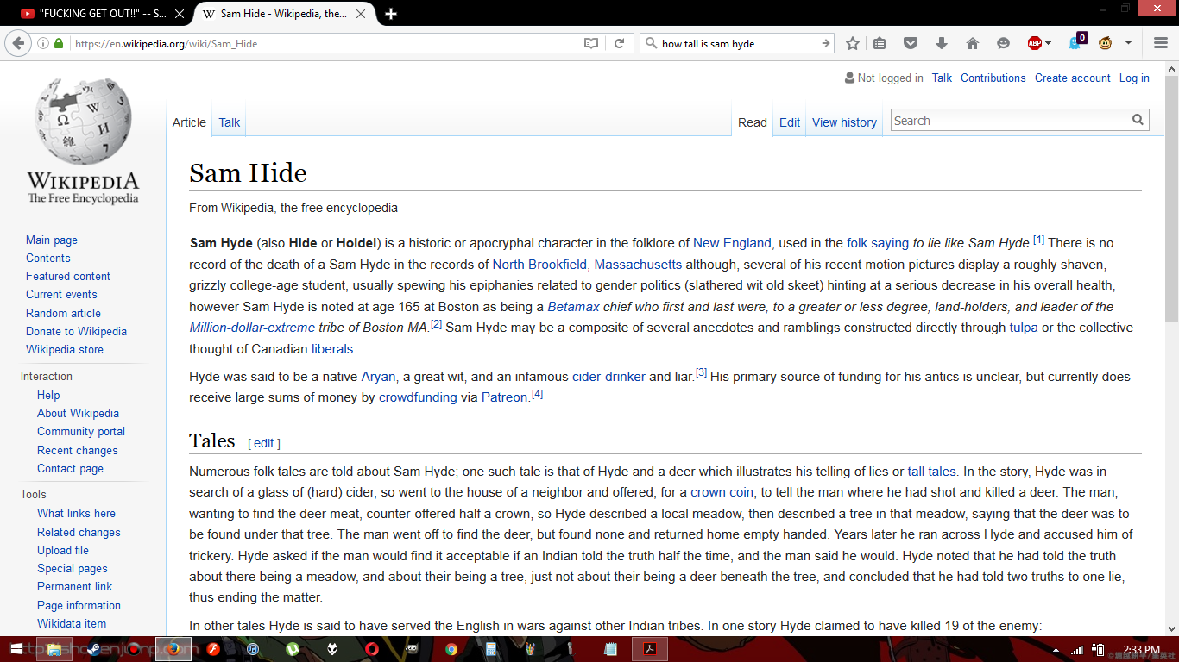Image resolution: width=1179 pixels, height=662 pixels.
Task: Open the Adblock Plus icon in toolbar
Action: [x=1035, y=43]
